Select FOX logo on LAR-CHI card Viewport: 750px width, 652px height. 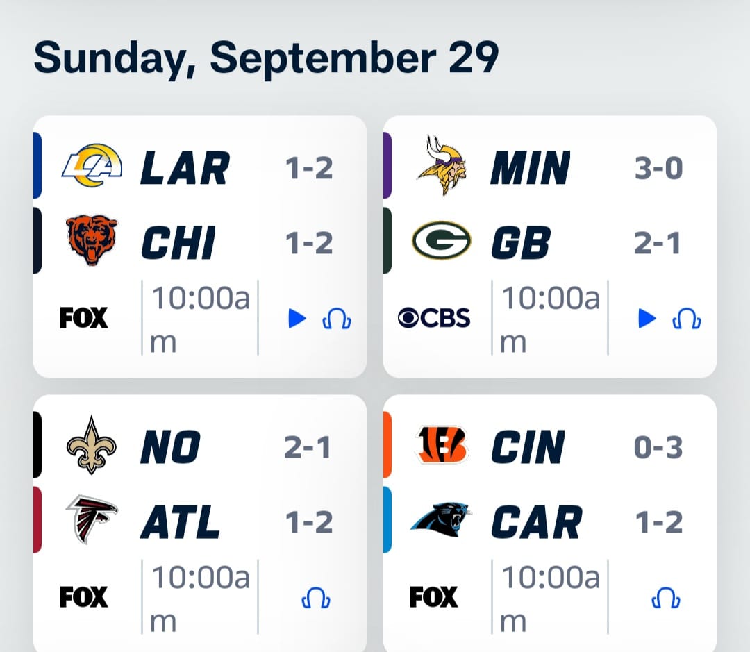pyautogui.click(x=84, y=317)
